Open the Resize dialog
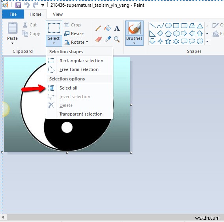The image size is (224, 222). point(74,34)
